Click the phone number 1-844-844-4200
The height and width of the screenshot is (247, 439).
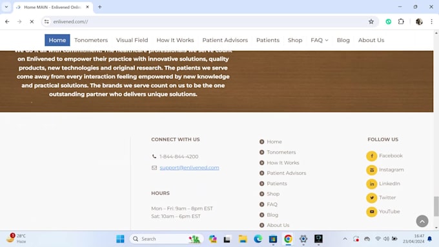(179, 157)
